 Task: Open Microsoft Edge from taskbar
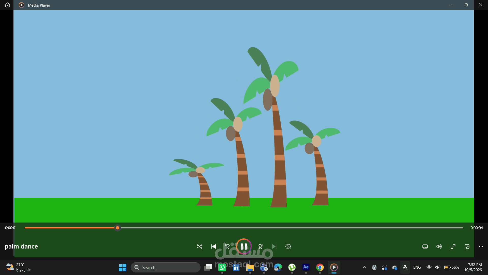point(278,267)
